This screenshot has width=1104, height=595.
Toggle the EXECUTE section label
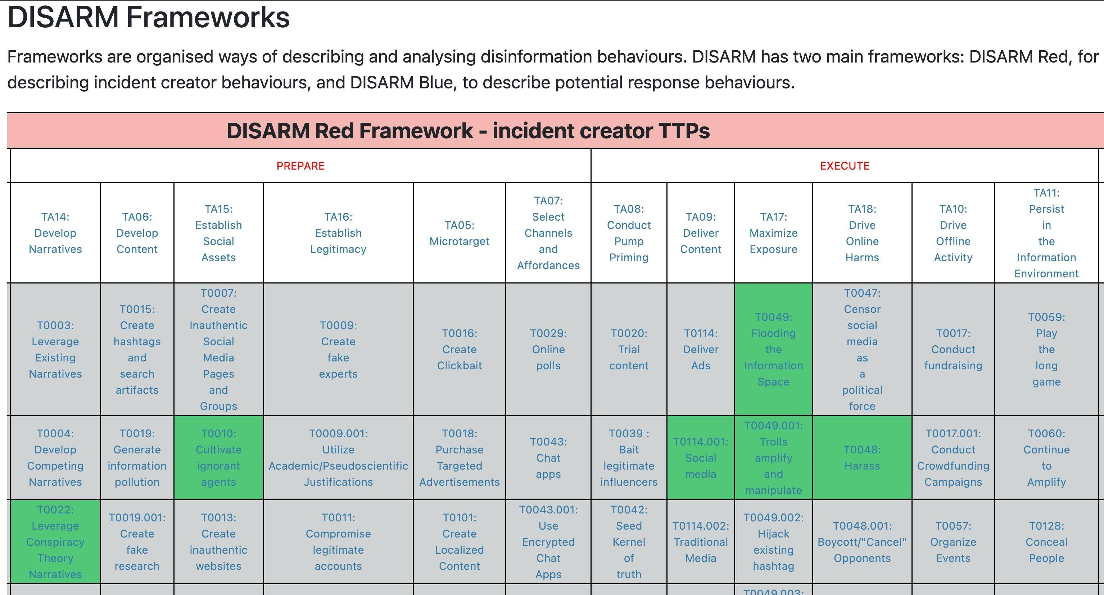(x=843, y=166)
